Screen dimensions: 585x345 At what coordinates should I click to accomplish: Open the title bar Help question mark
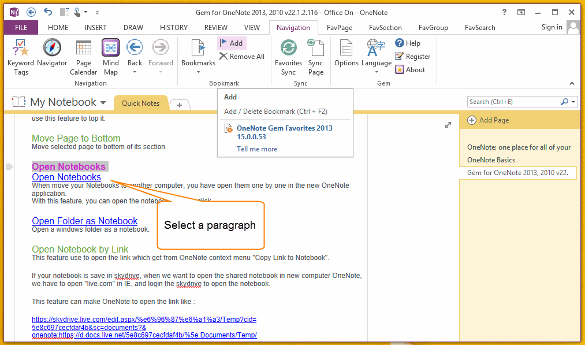click(504, 12)
